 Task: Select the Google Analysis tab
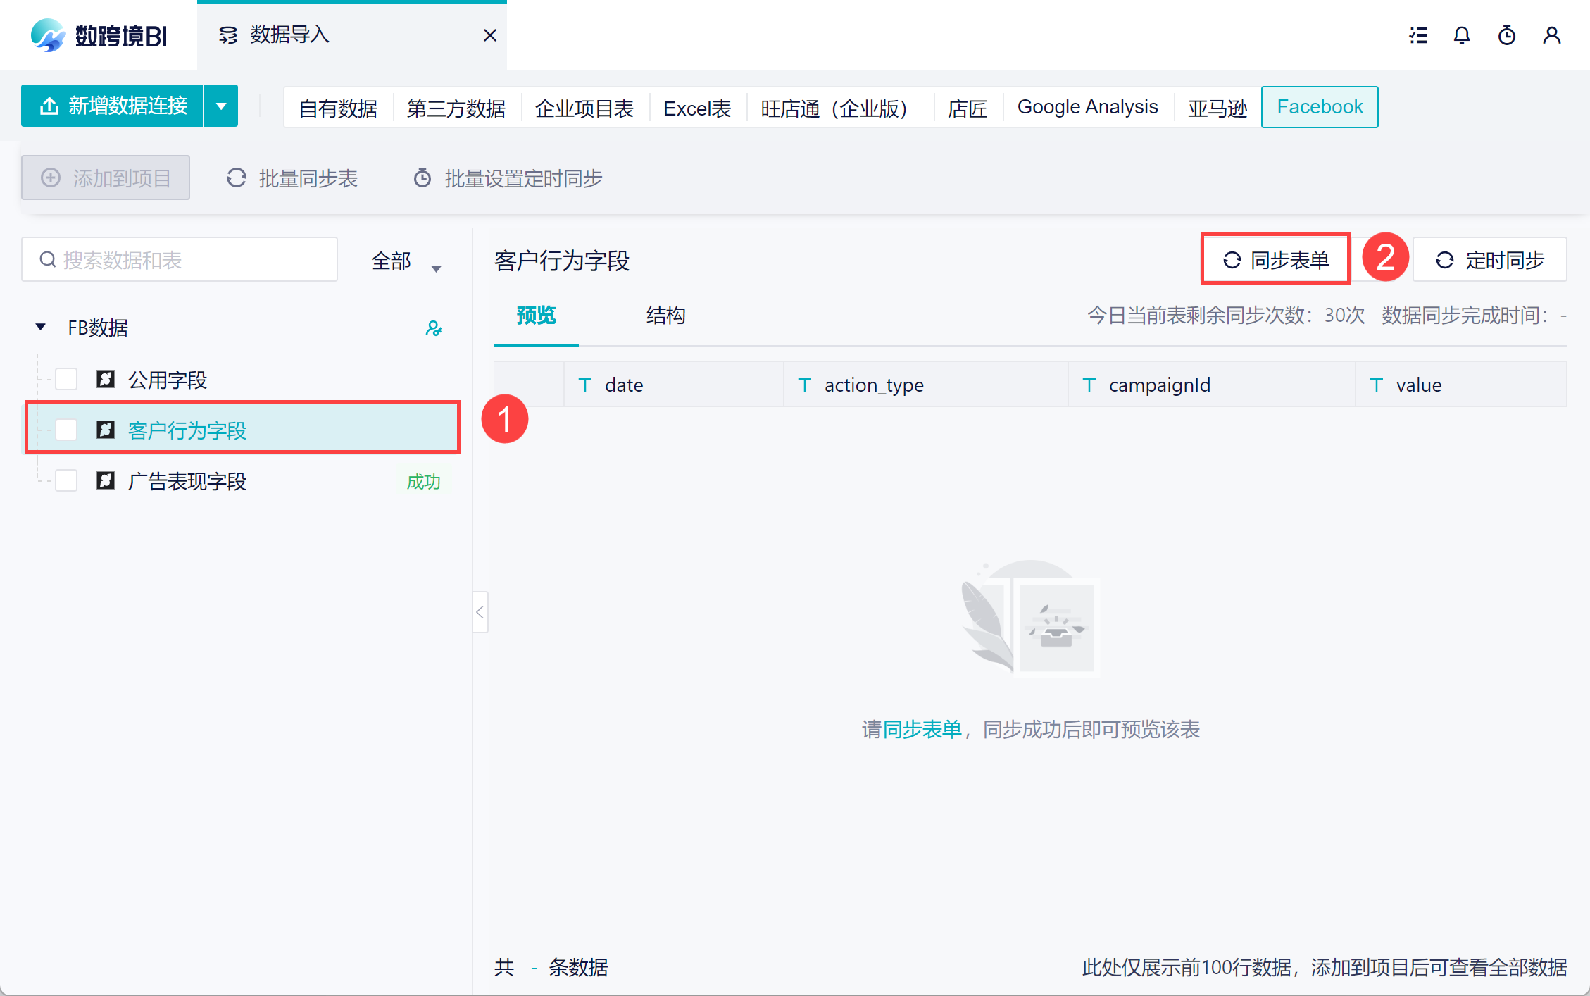1087,107
